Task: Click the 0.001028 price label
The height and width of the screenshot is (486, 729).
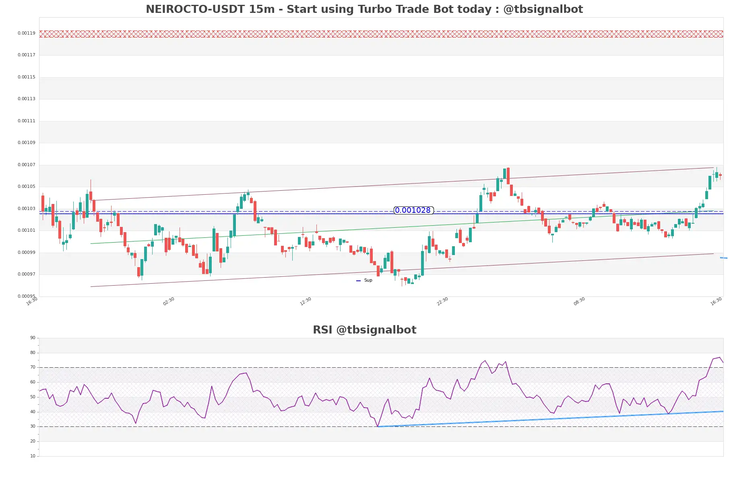Action: (413, 210)
